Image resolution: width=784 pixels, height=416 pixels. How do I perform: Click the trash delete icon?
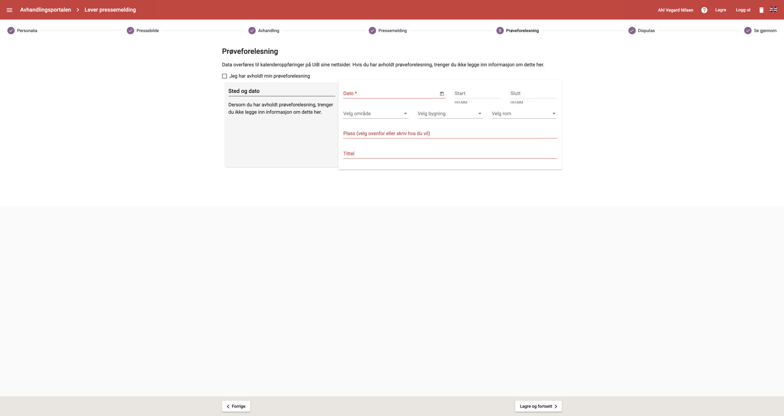761,10
